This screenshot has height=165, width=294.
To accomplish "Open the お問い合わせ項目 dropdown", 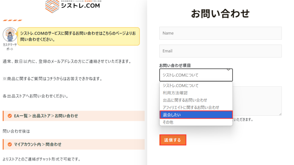I will click(196, 75).
